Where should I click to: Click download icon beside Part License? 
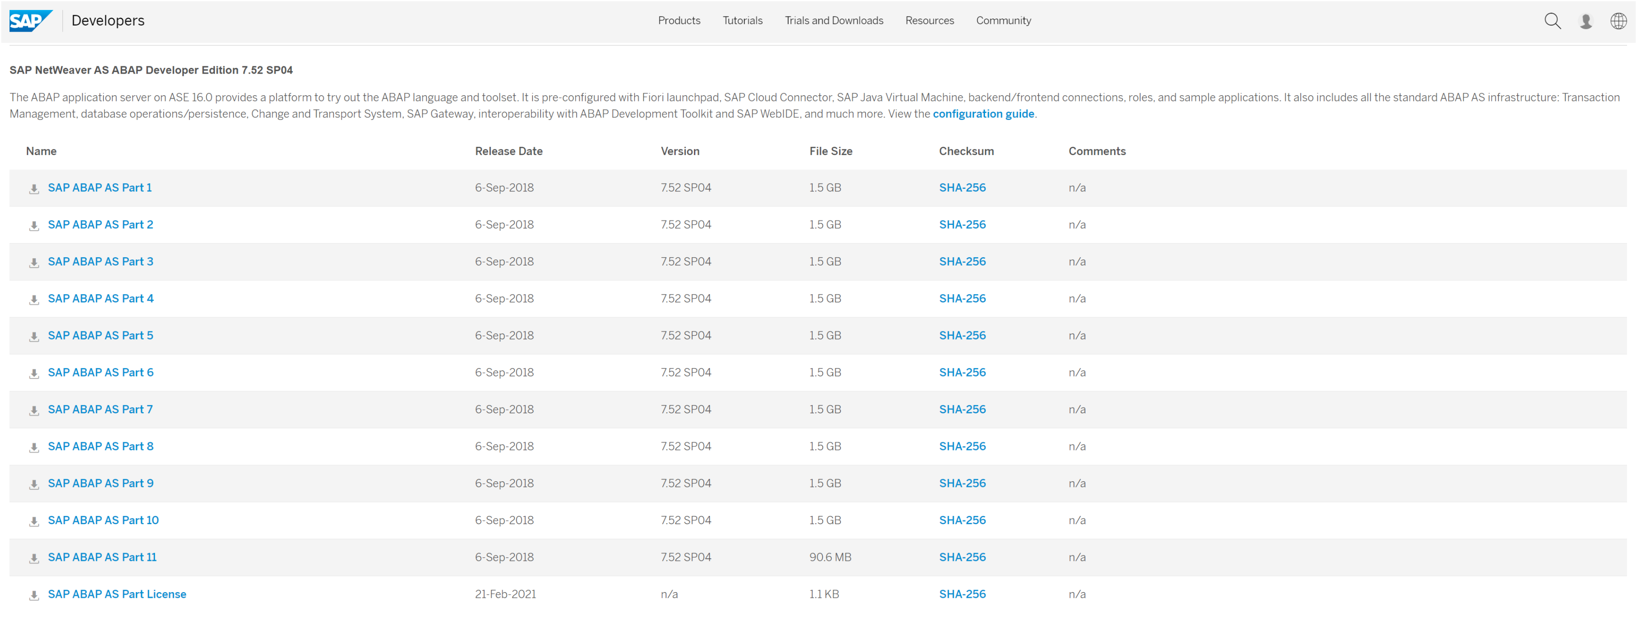(34, 595)
